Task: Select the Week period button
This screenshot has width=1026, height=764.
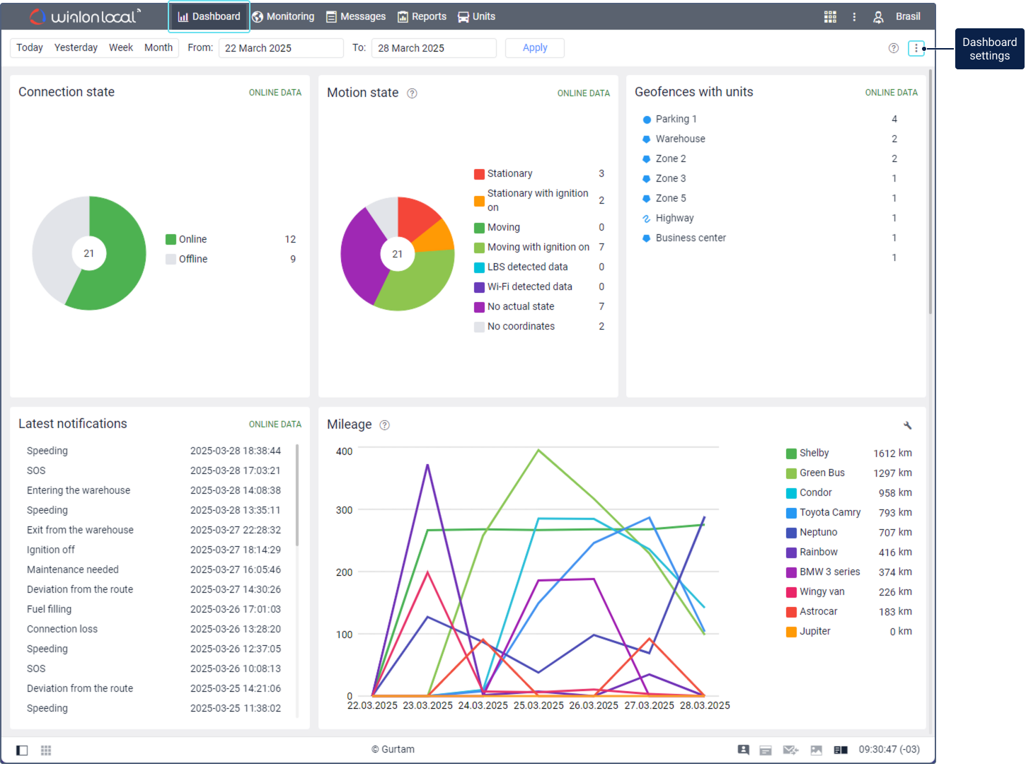Action: pos(121,47)
